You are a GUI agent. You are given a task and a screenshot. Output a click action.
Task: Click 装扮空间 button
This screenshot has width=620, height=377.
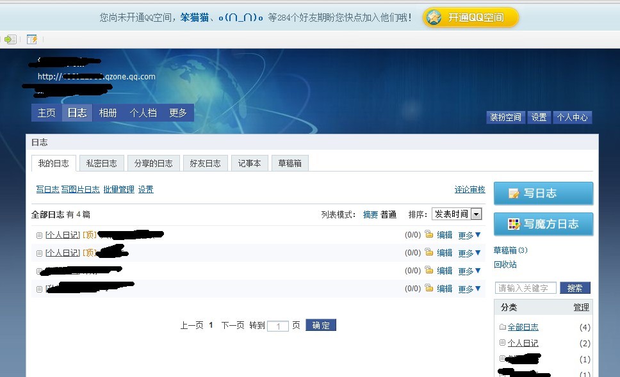point(506,117)
